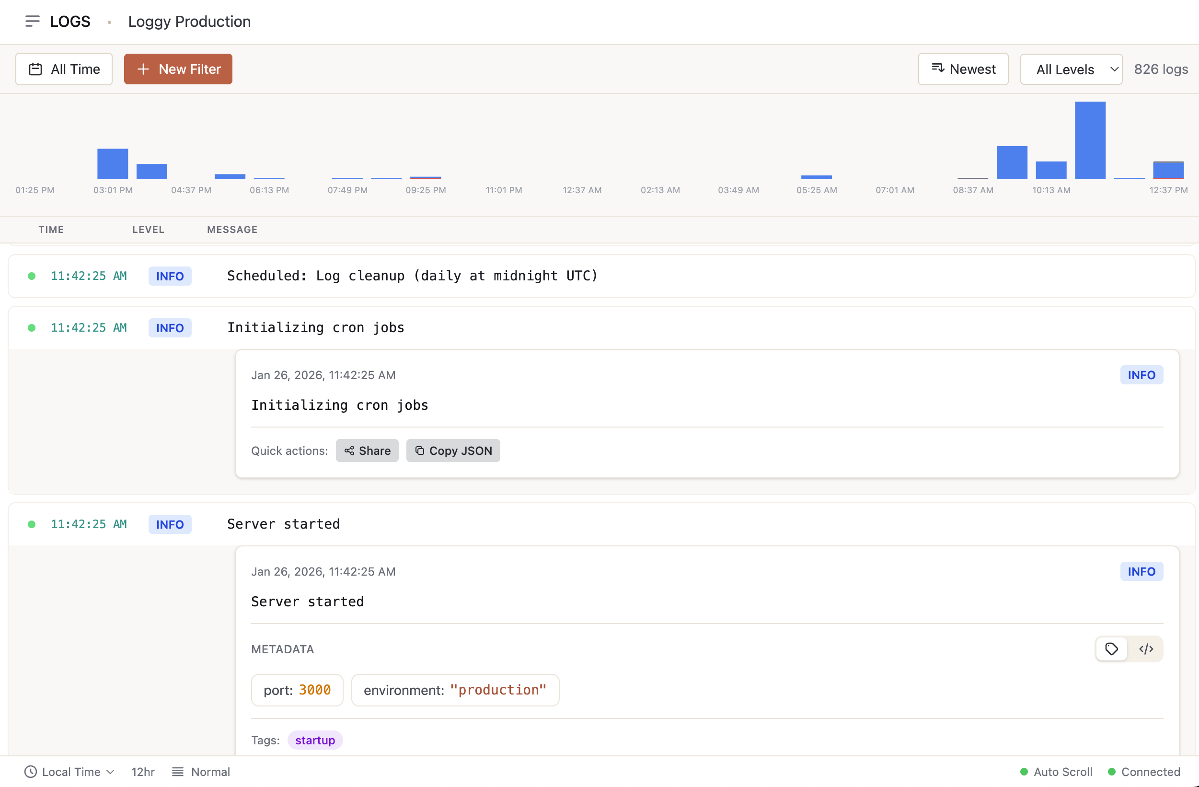Click the calendar icon in All Time

35,69
